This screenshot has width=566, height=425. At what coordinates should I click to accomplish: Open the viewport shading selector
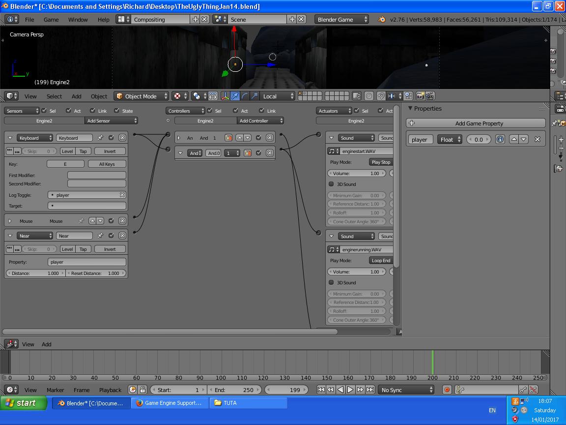180,96
